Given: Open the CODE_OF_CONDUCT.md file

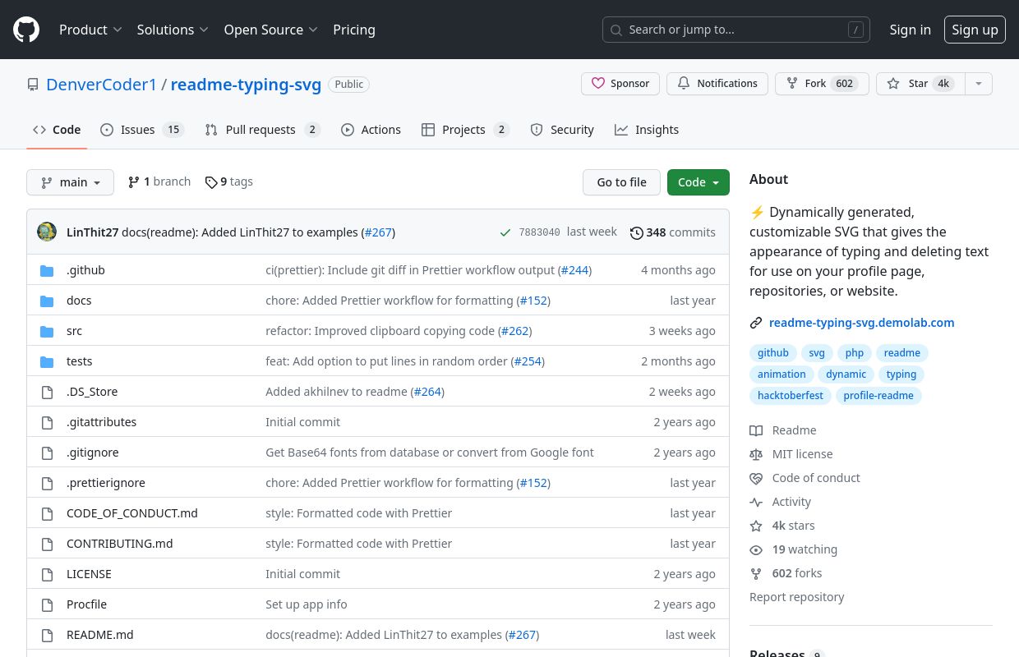Looking at the screenshot, I should tap(132, 513).
